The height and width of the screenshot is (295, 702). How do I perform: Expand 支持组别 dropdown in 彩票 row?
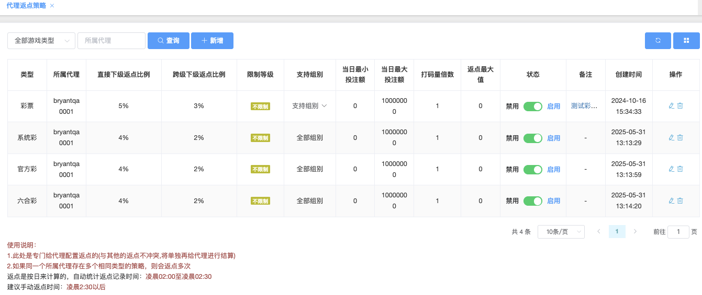coord(309,106)
